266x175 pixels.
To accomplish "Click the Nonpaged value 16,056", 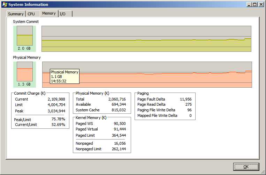I will [120, 144].
